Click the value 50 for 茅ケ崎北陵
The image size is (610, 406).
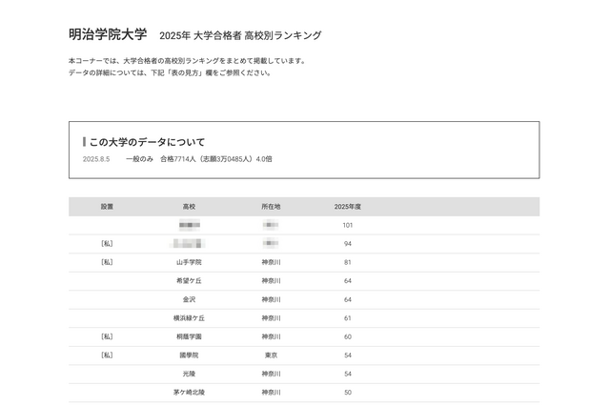(347, 393)
